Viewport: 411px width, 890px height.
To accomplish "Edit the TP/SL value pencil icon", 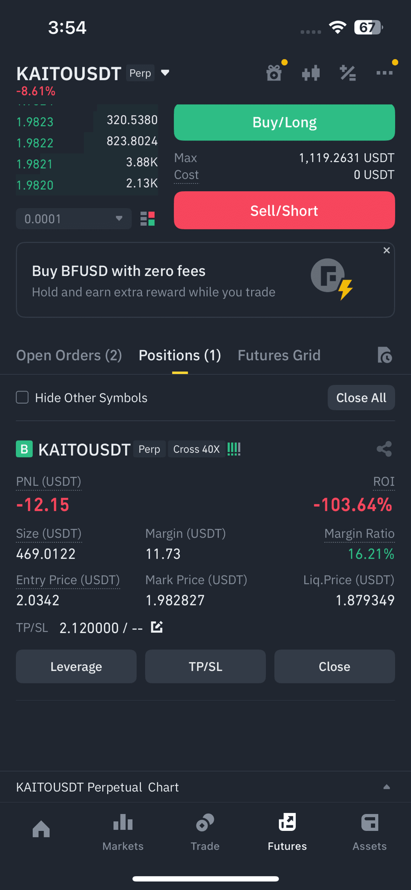I will pyautogui.click(x=157, y=627).
